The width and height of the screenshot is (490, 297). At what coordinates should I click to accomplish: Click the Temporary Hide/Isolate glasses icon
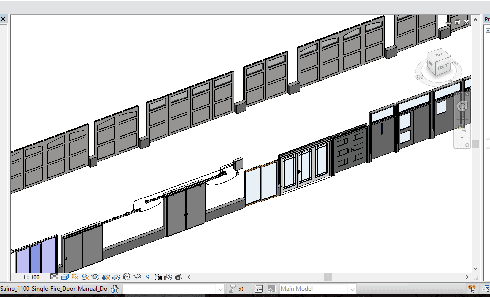click(x=138, y=277)
